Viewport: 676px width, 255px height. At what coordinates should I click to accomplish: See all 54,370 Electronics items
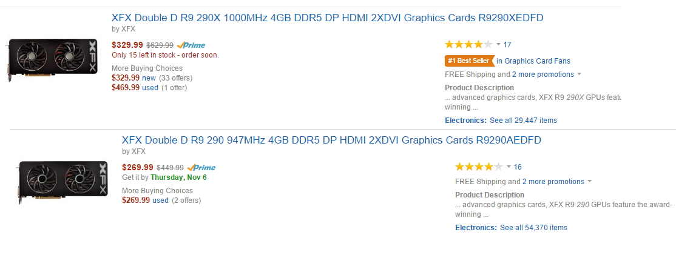coord(534,228)
